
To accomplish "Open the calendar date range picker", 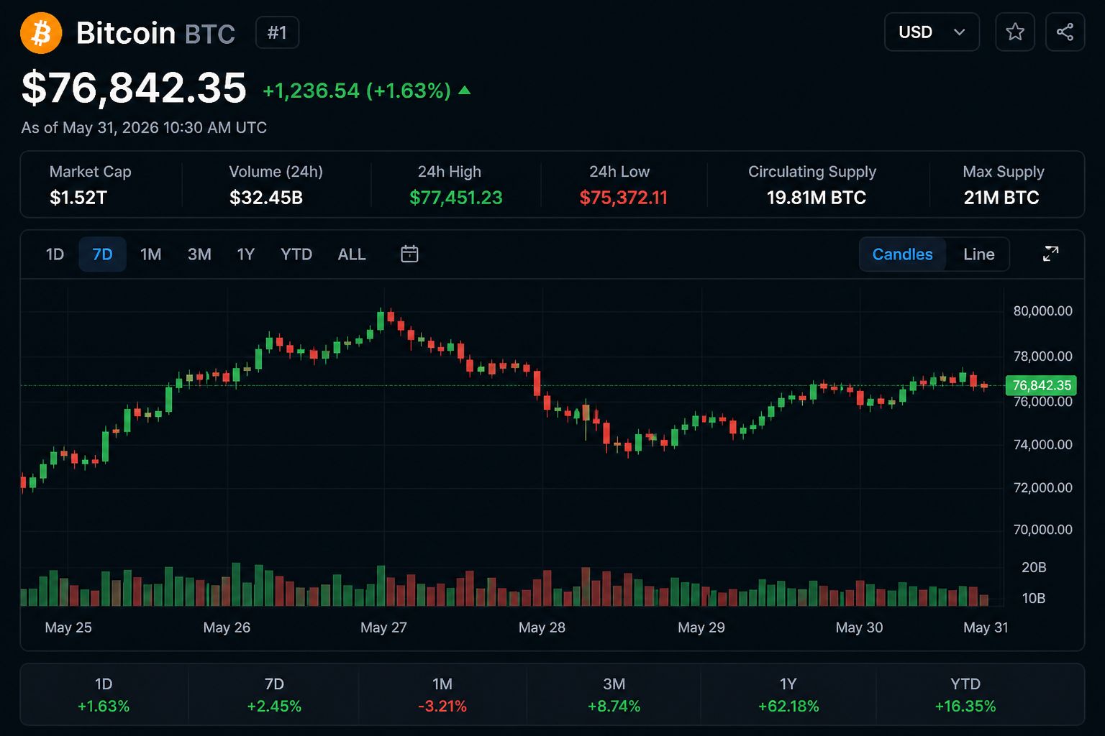I will 409,254.
